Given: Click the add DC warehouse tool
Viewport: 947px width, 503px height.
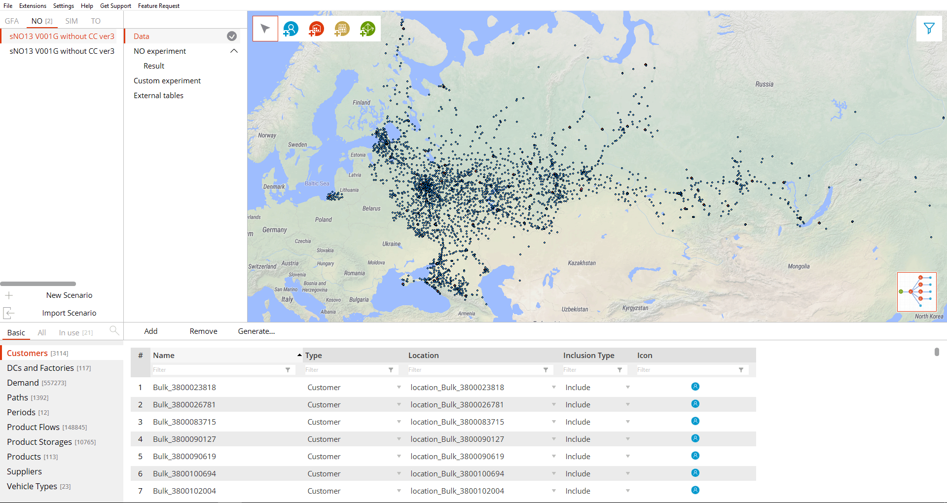Looking at the screenshot, I should coord(316,29).
